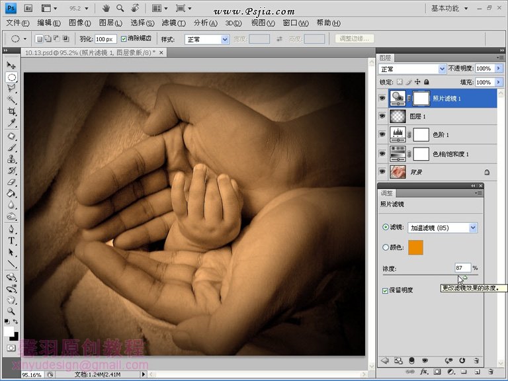
Task: Select the Hand tool in toolbox
Action: coord(11,299)
